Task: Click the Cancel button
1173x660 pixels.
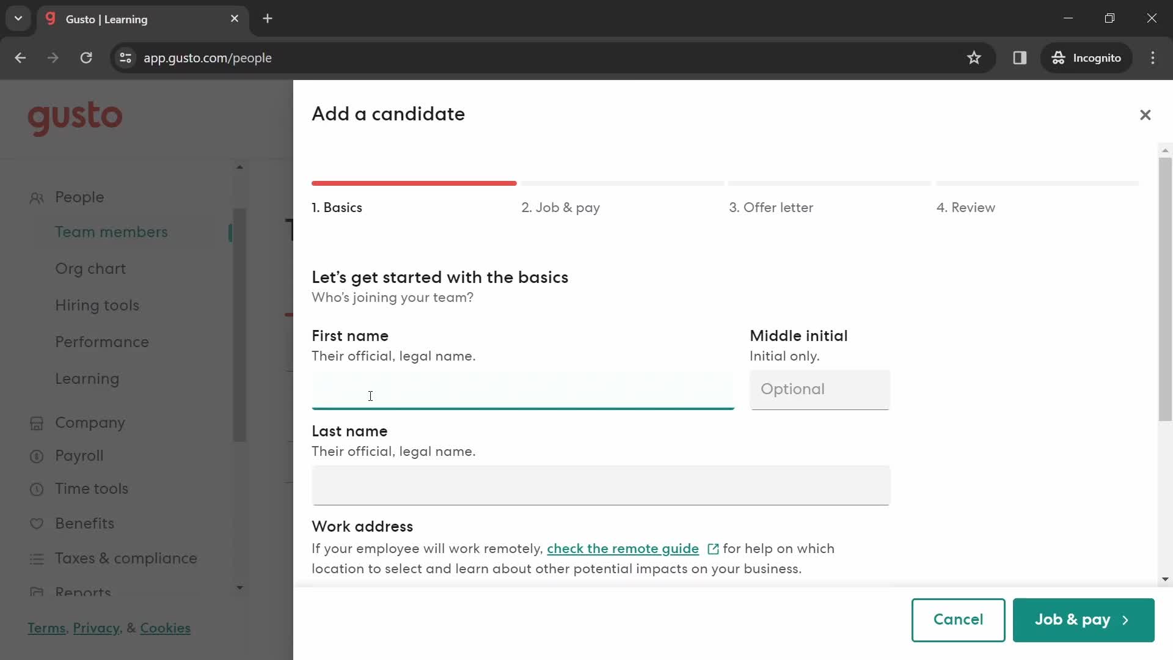Action: pyautogui.click(x=959, y=620)
